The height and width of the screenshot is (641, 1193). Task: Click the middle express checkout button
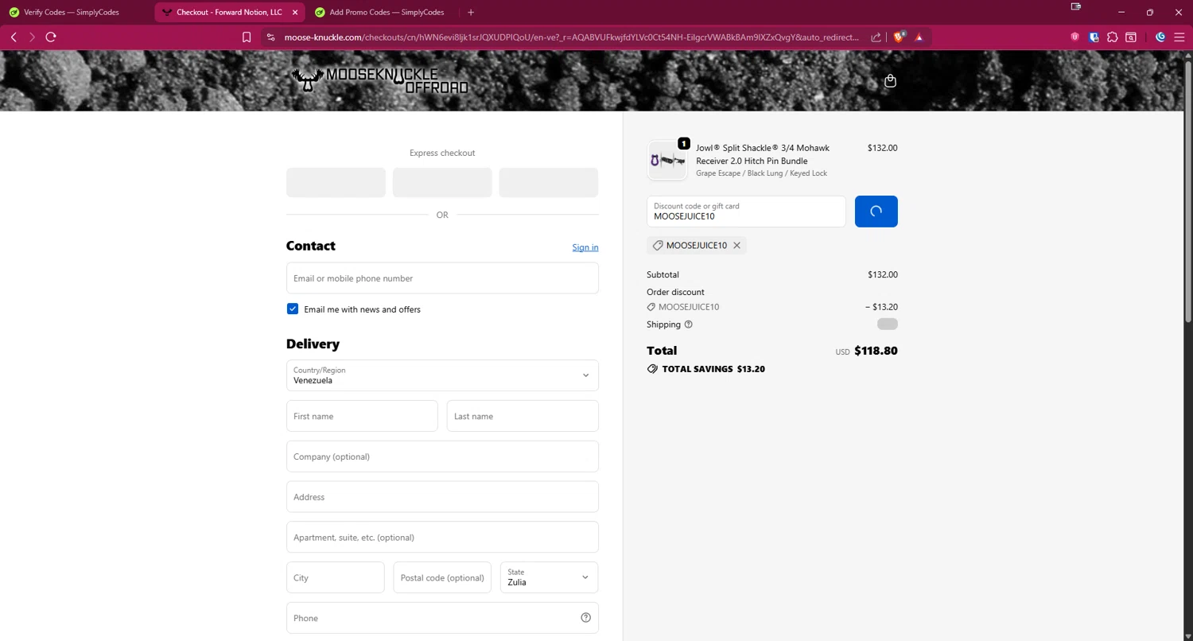[442, 182]
